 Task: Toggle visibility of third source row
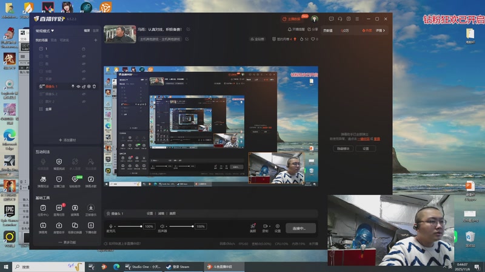tap(84, 64)
